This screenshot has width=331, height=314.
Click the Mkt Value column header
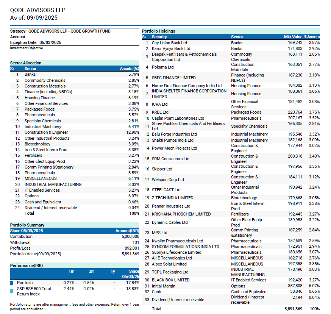[x=293, y=37]
